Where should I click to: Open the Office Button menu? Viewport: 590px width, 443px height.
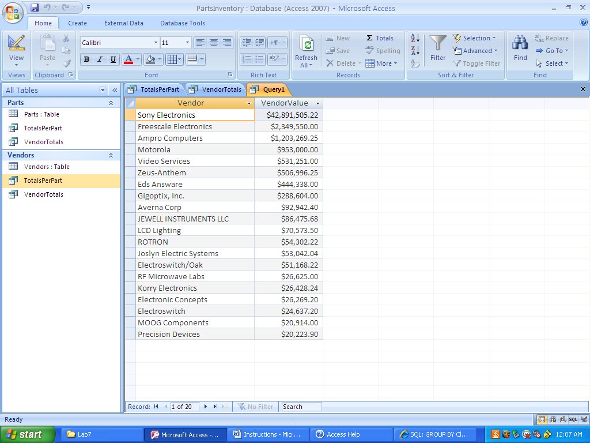point(13,13)
